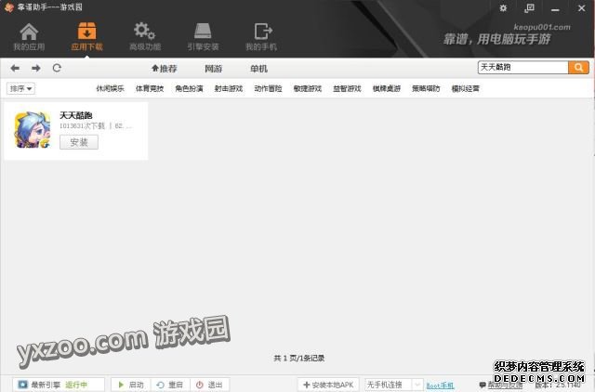Click the 天天酷跑 game thumbnail
The height and width of the screenshot is (392, 595).
point(33,130)
